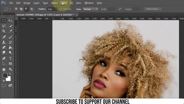Switch to woman-1439909_1920.jpg document tab
Screen dimensions: 184x104
[45, 15]
